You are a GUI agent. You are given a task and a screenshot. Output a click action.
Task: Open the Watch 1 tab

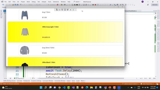point(83,81)
